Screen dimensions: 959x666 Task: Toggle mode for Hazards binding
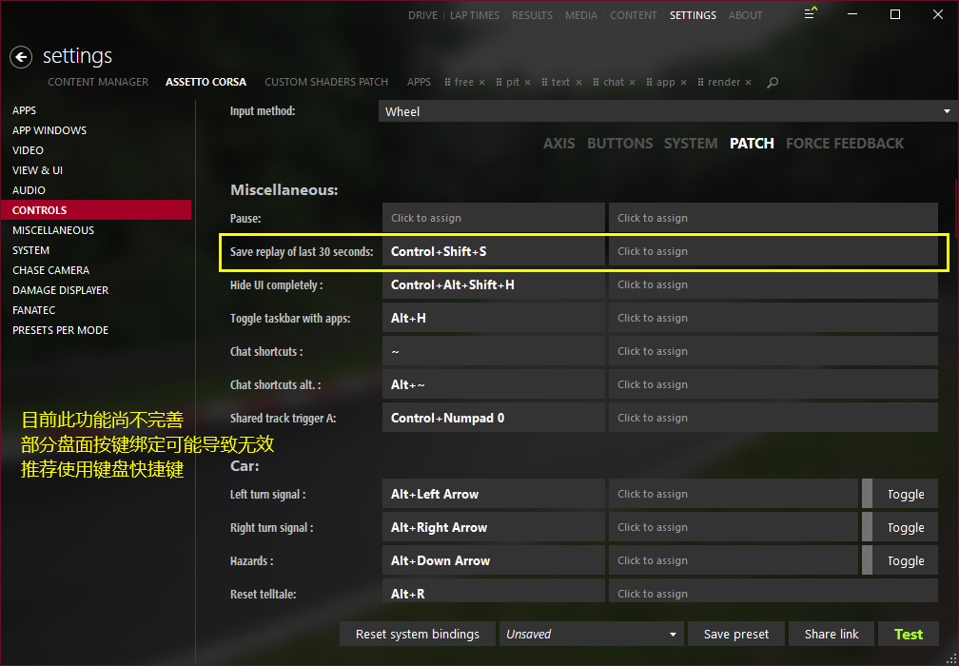pyautogui.click(x=900, y=560)
